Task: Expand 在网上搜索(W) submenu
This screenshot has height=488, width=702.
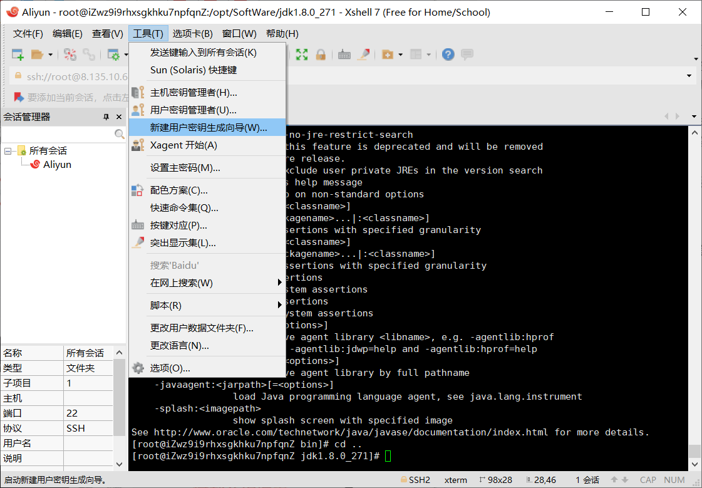Action: [207, 283]
